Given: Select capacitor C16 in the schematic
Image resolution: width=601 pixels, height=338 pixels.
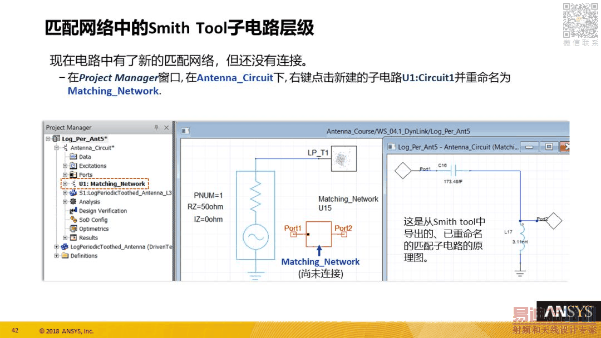Looking at the screenshot, I should pyautogui.click(x=454, y=170).
